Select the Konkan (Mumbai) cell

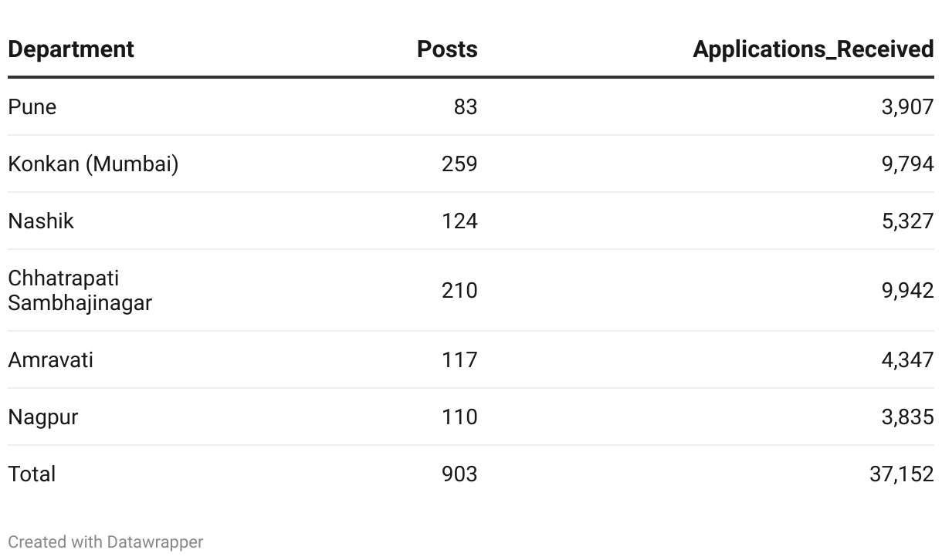93,164
